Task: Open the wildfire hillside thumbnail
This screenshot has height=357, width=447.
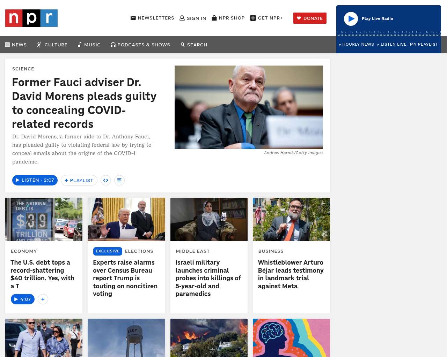Action: [x=209, y=338]
